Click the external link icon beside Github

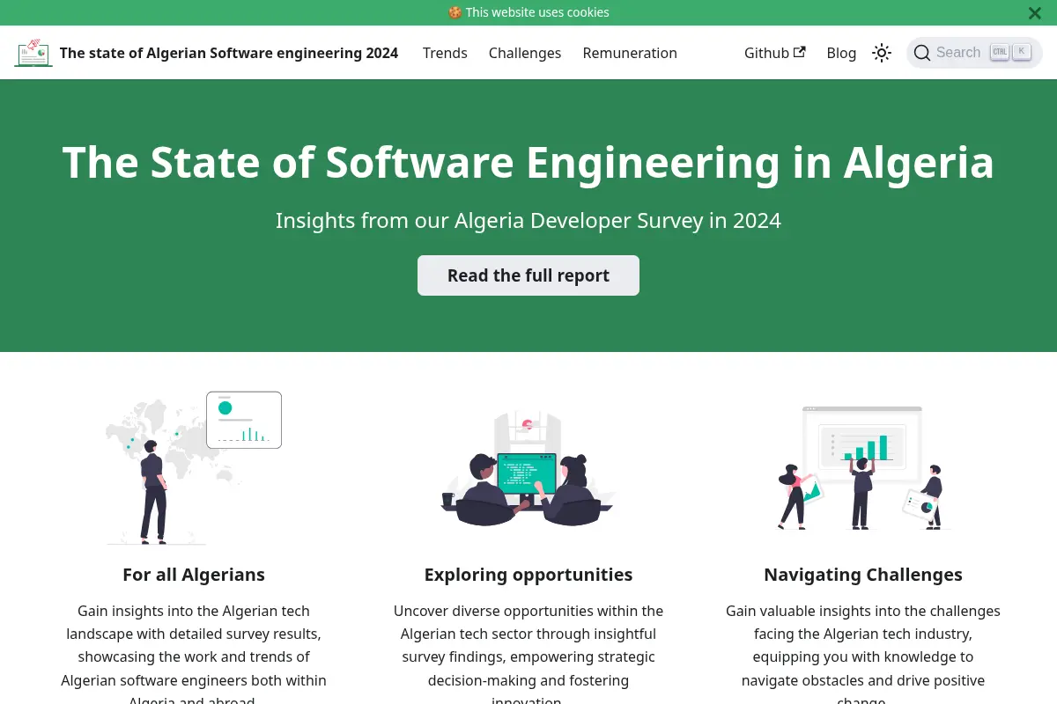(x=800, y=52)
